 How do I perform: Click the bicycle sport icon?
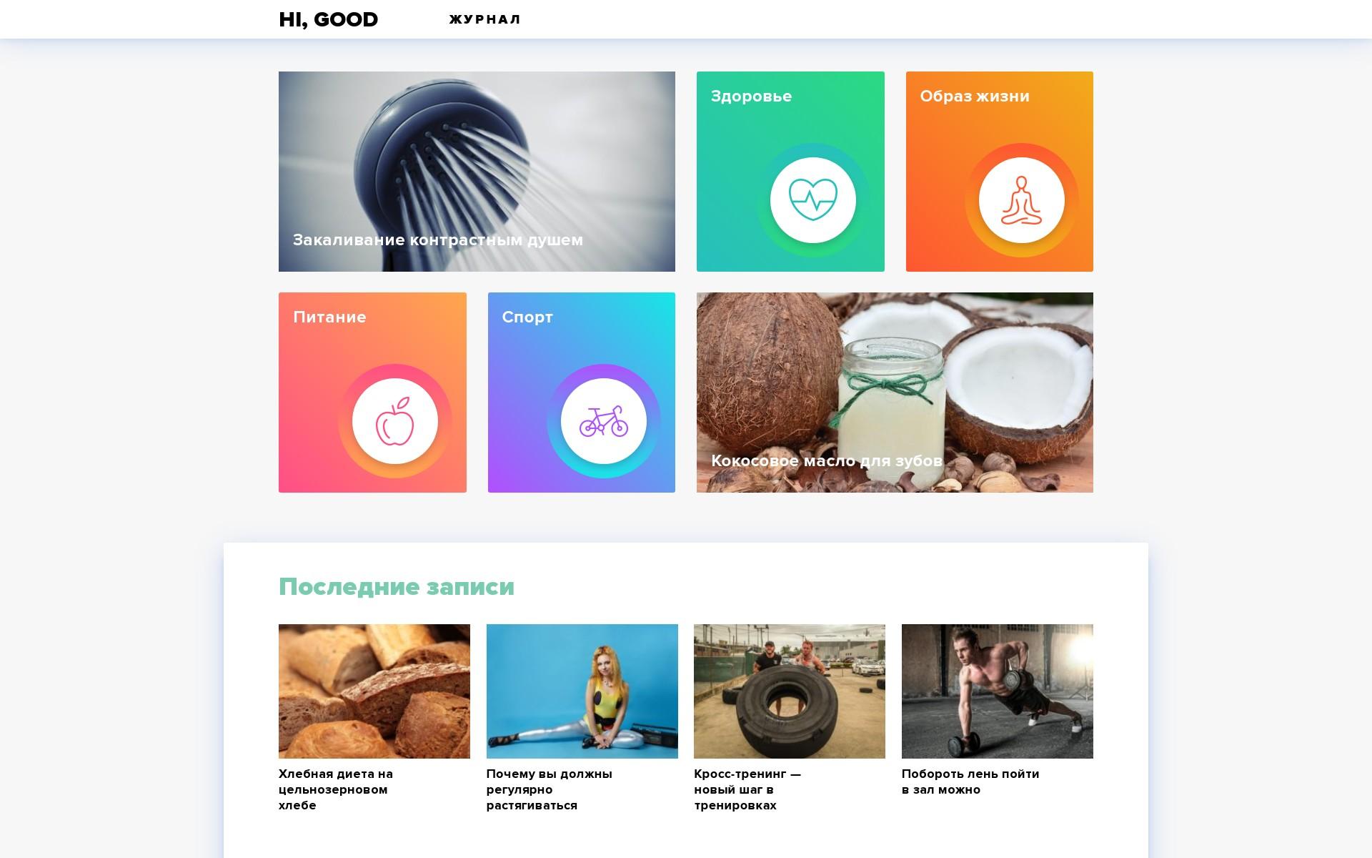pyautogui.click(x=603, y=421)
